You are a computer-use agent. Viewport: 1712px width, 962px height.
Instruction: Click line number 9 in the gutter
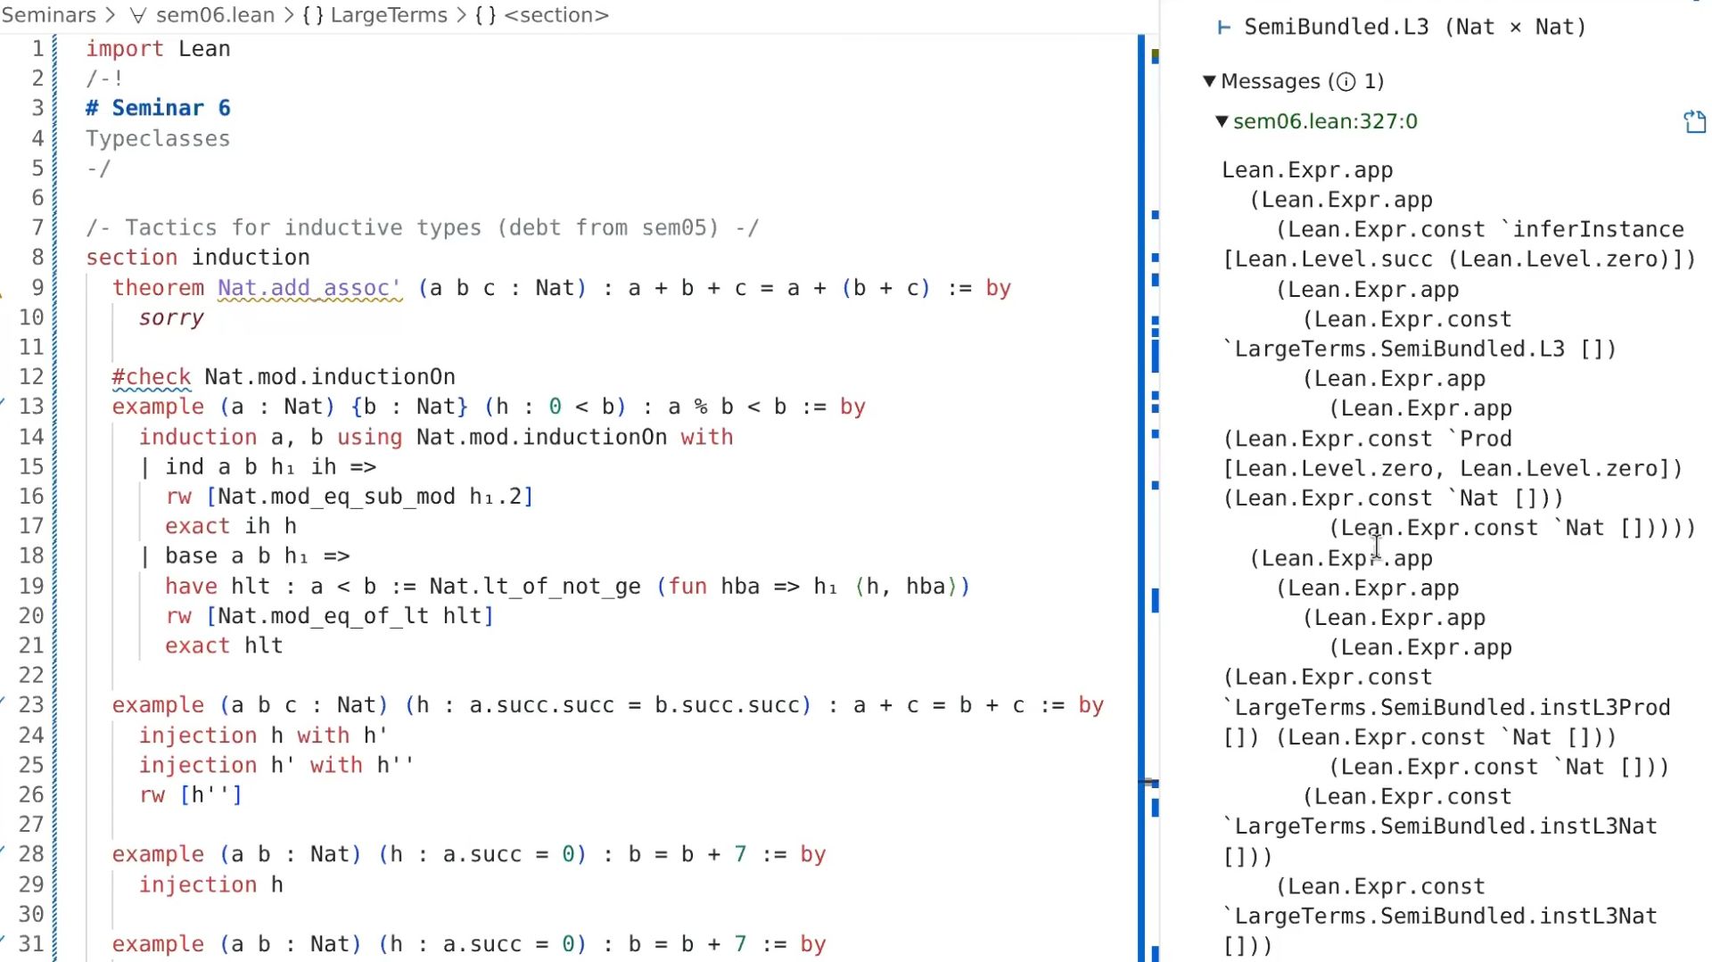point(37,287)
